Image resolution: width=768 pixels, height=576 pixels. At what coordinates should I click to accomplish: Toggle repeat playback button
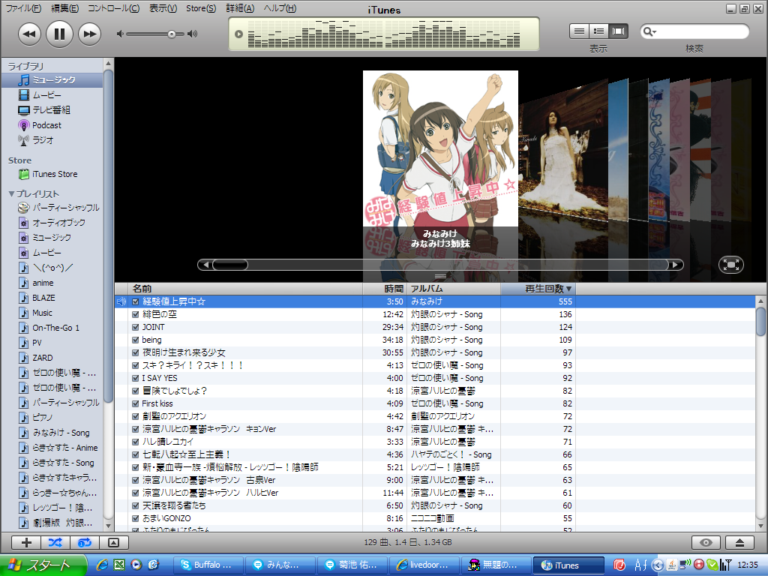(85, 543)
